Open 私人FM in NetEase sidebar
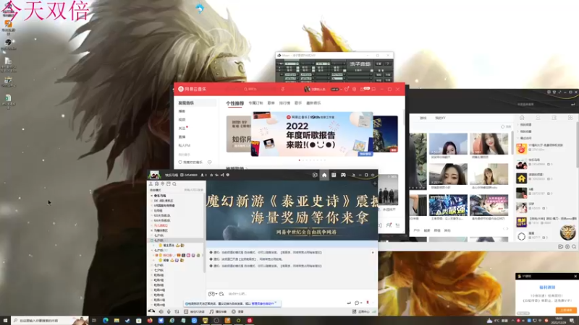This screenshot has height=325, width=579. point(185,146)
